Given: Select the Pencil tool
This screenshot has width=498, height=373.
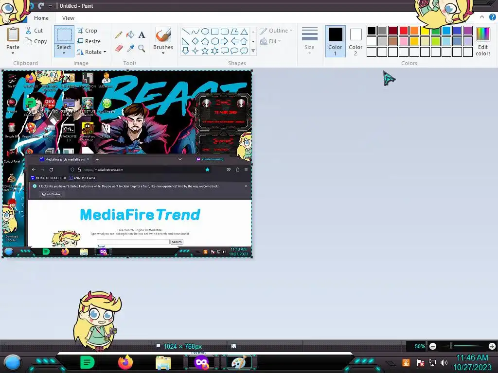Looking at the screenshot, I should click(119, 35).
